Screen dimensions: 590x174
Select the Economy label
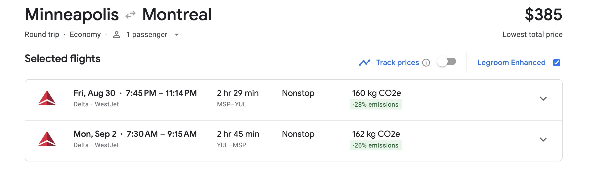pos(85,34)
